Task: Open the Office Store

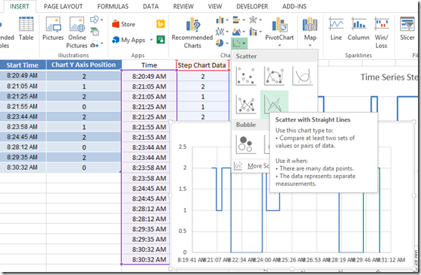Action: coord(123,24)
